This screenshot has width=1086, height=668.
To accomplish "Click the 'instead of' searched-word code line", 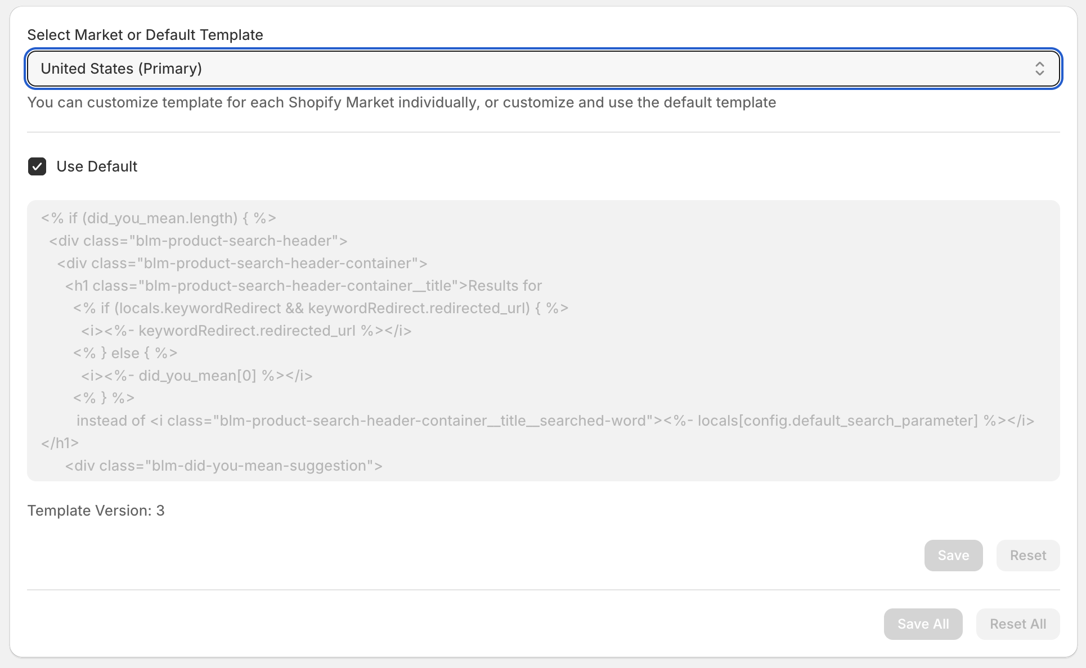I will coord(555,421).
